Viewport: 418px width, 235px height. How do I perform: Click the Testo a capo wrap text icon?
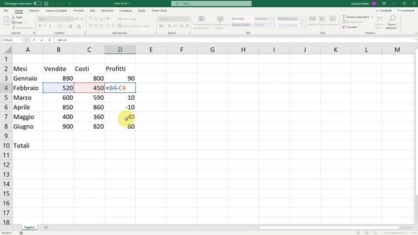(x=120, y=19)
